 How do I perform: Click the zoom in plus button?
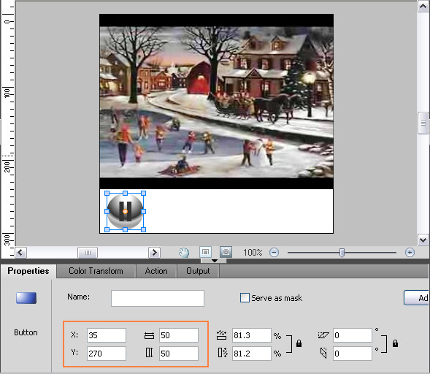click(410, 252)
